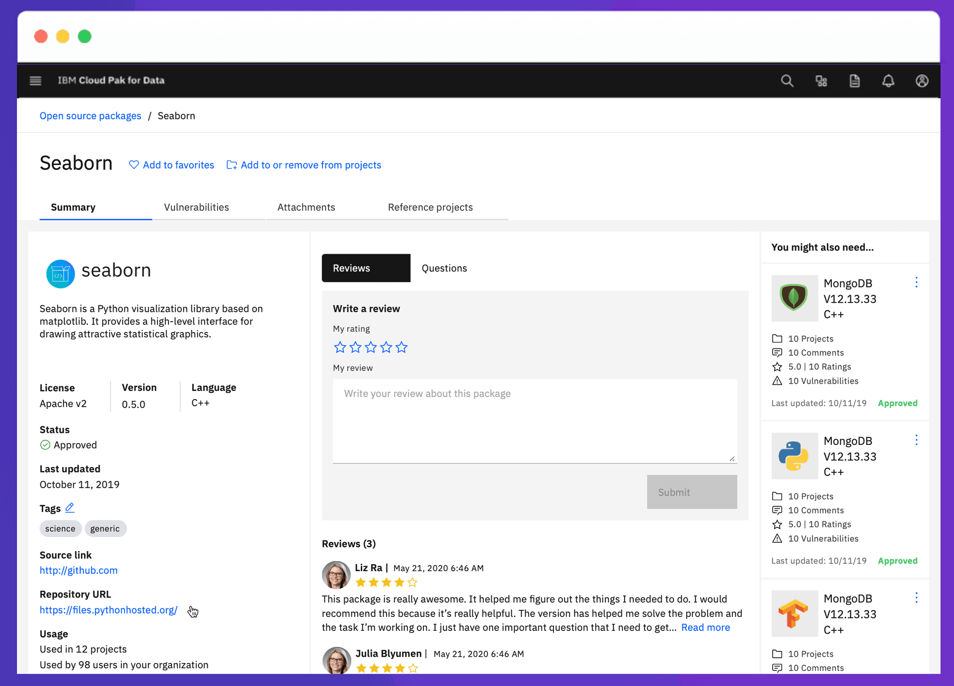Open the overflow menu on the first MongoDB card
The height and width of the screenshot is (686, 954).
point(917,282)
